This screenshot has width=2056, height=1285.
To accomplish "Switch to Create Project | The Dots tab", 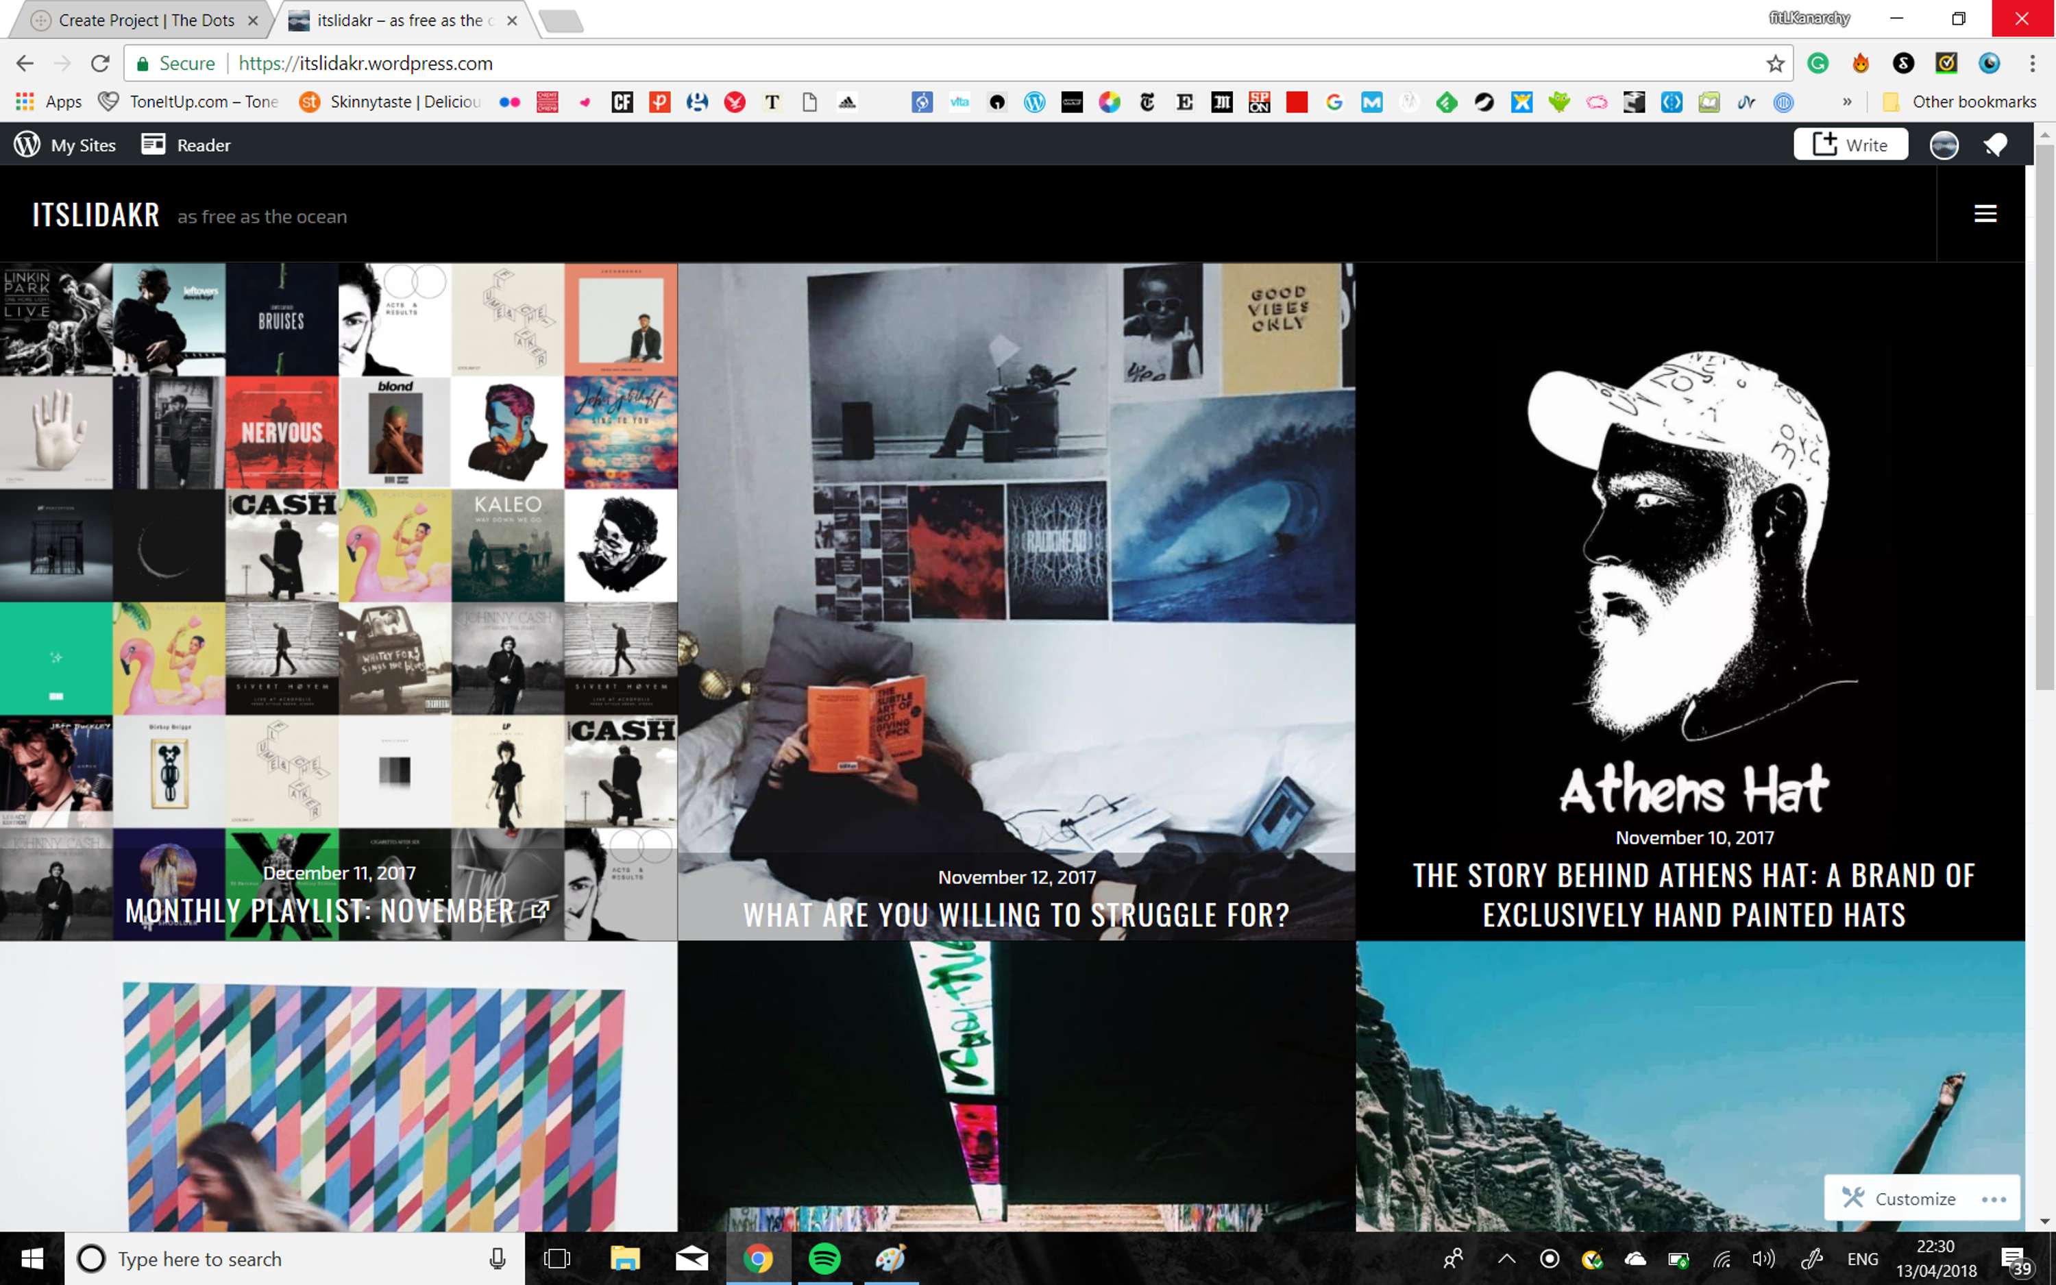I will pos(145,21).
